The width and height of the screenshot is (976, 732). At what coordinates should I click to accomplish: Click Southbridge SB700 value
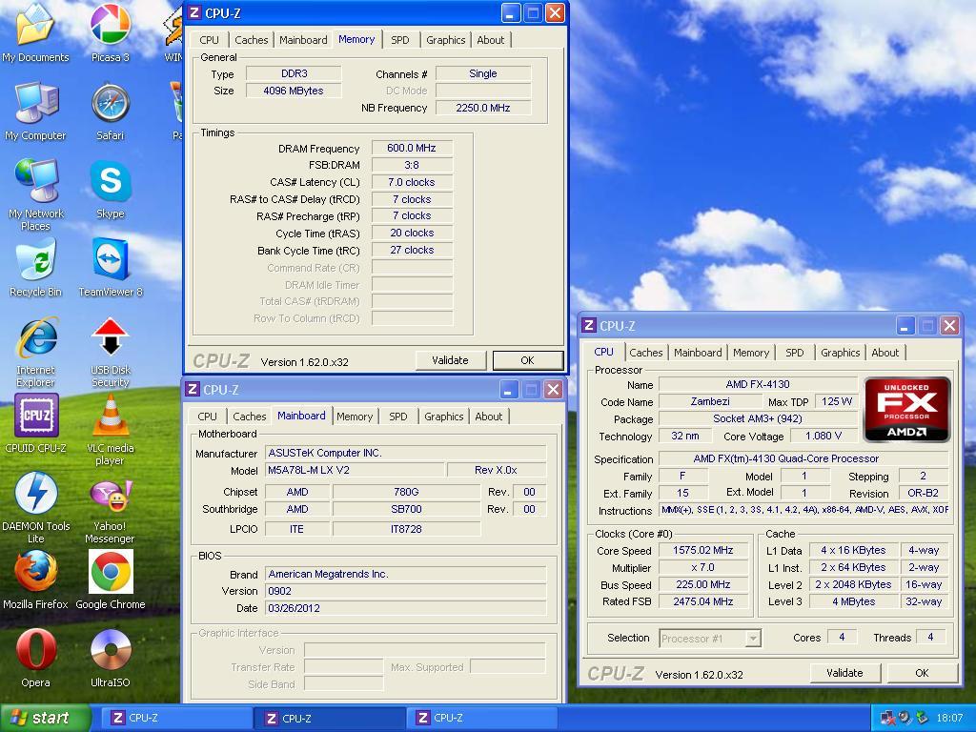(x=406, y=509)
